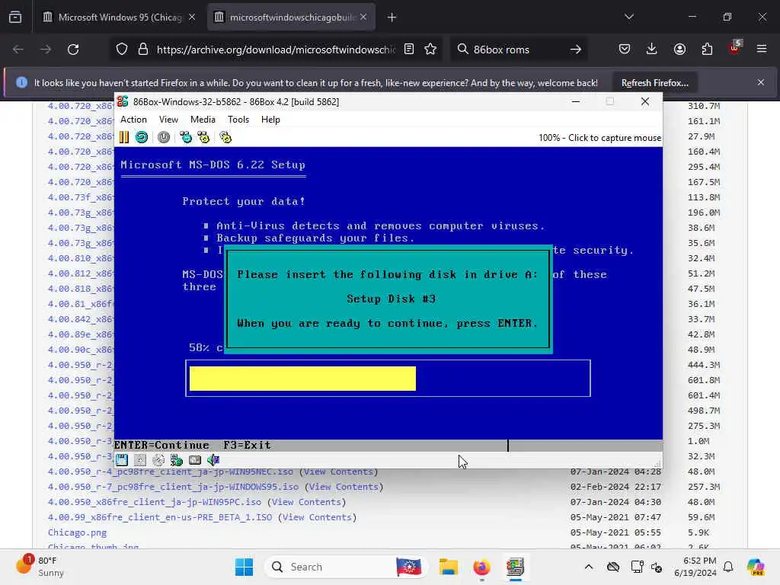Open the Chicago.png file link
This screenshot has width=780, height=585.
click(x=77, y=532)
